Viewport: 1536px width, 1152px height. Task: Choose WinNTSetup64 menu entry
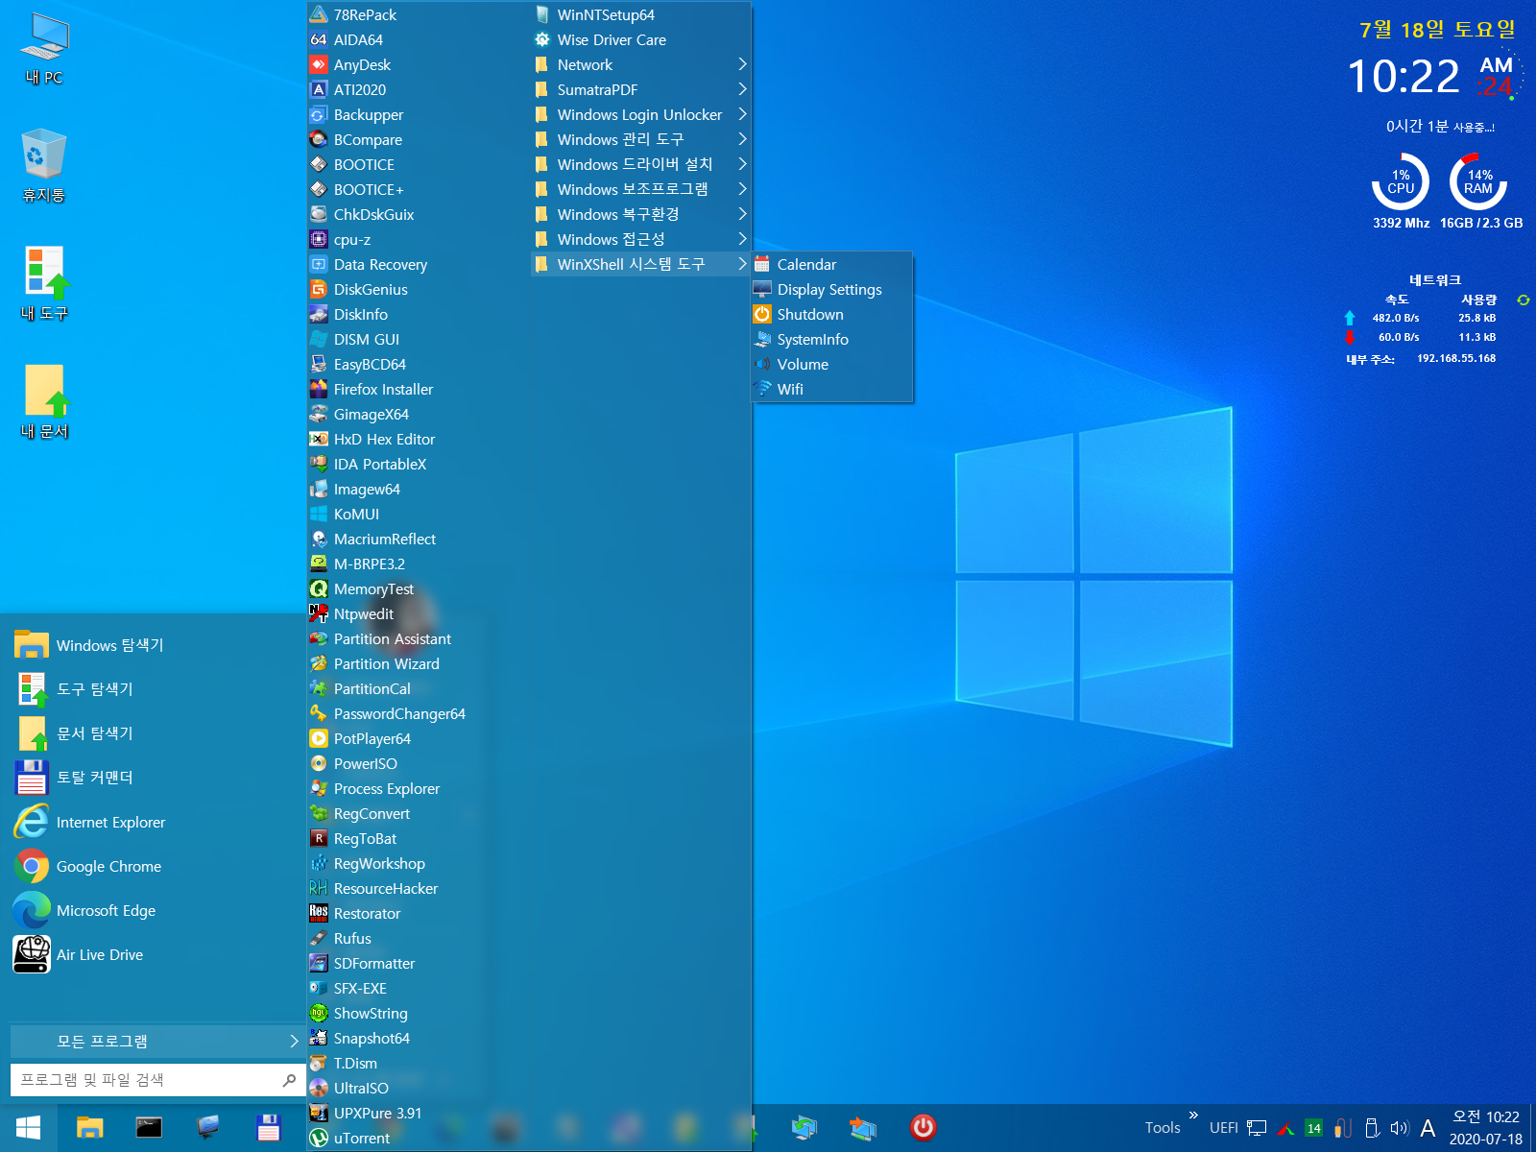[x=640, y=14]
